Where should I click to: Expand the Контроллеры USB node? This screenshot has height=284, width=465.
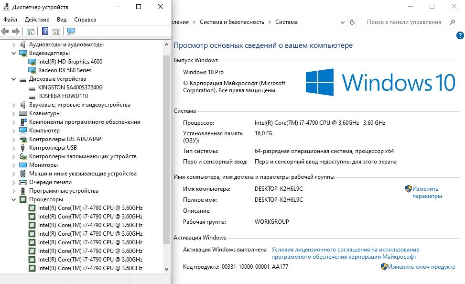[14, 148]
